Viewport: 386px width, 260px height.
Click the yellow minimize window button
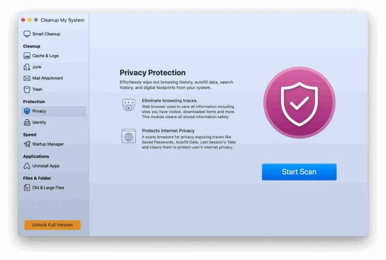[x=29, y=20]
